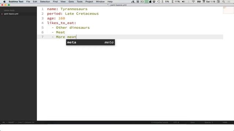Viewport: 234px width, 131px height.
Task: Open the Sublime Text application menu
Action: [16, 1]
